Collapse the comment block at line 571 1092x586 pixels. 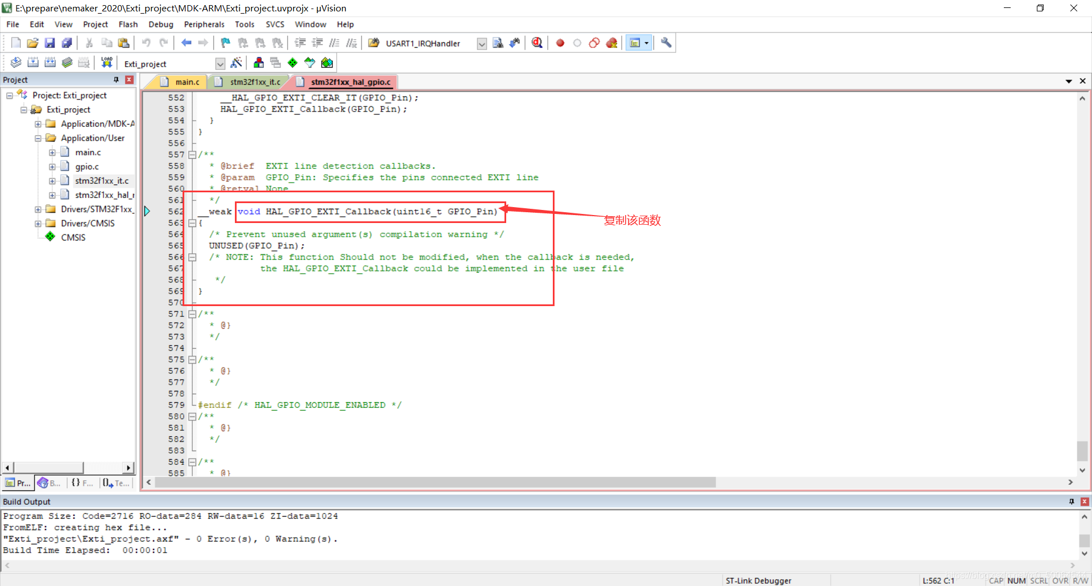tap(192, 314)
